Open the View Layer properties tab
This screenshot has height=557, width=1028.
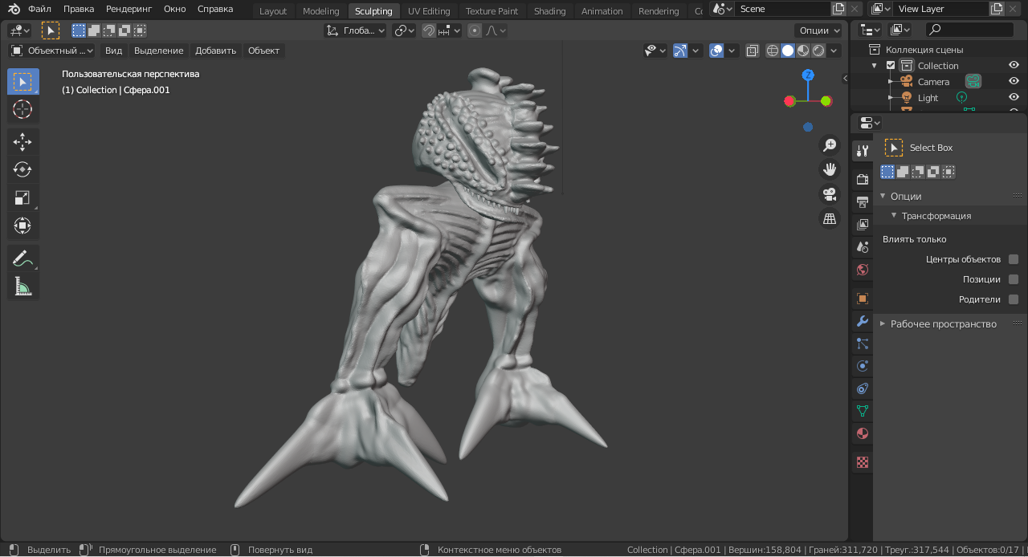click(863, 224)
